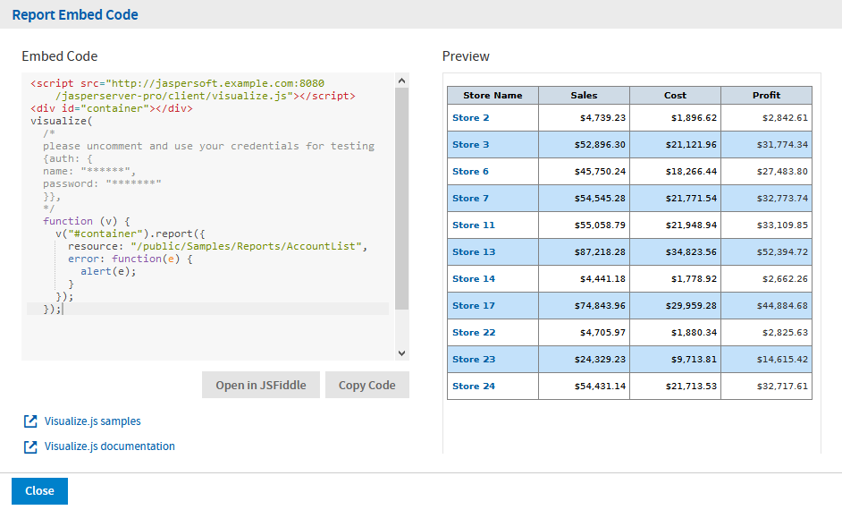
Task: Click the cost value $18,266.44
Action: [x=691, y=172]
